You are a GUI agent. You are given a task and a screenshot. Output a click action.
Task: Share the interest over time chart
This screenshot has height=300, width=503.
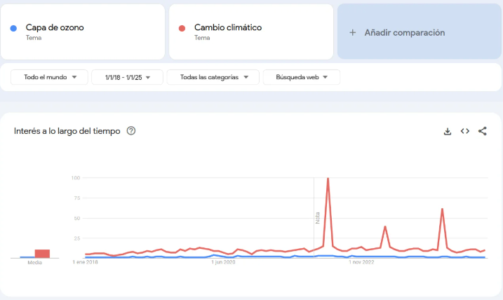tap(483, 131)
